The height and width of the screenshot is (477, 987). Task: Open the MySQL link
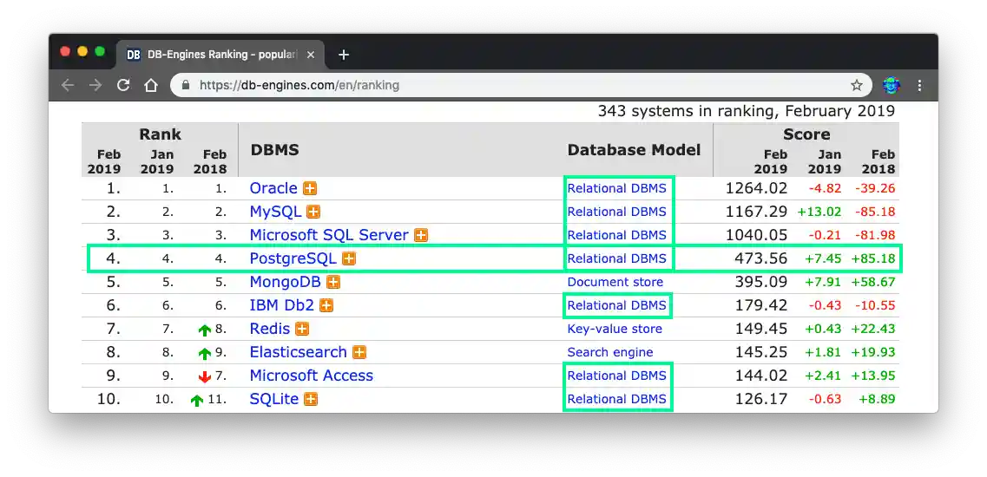click(276, 212)
